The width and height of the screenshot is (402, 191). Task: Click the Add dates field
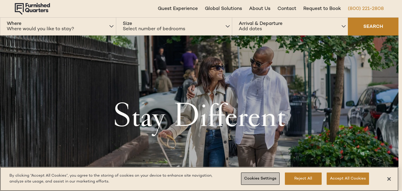click(x=290, y=26)
